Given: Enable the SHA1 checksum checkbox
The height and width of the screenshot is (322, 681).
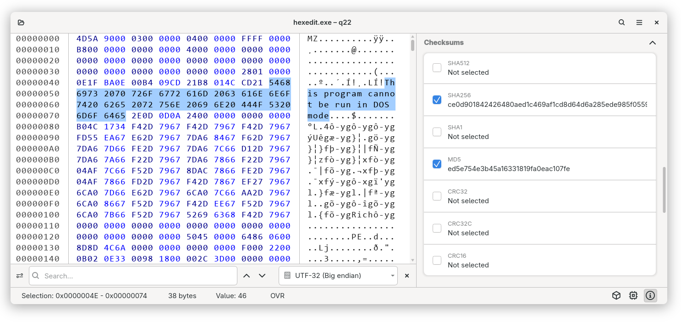Looking at the screenshot, I should coord(437,132).
